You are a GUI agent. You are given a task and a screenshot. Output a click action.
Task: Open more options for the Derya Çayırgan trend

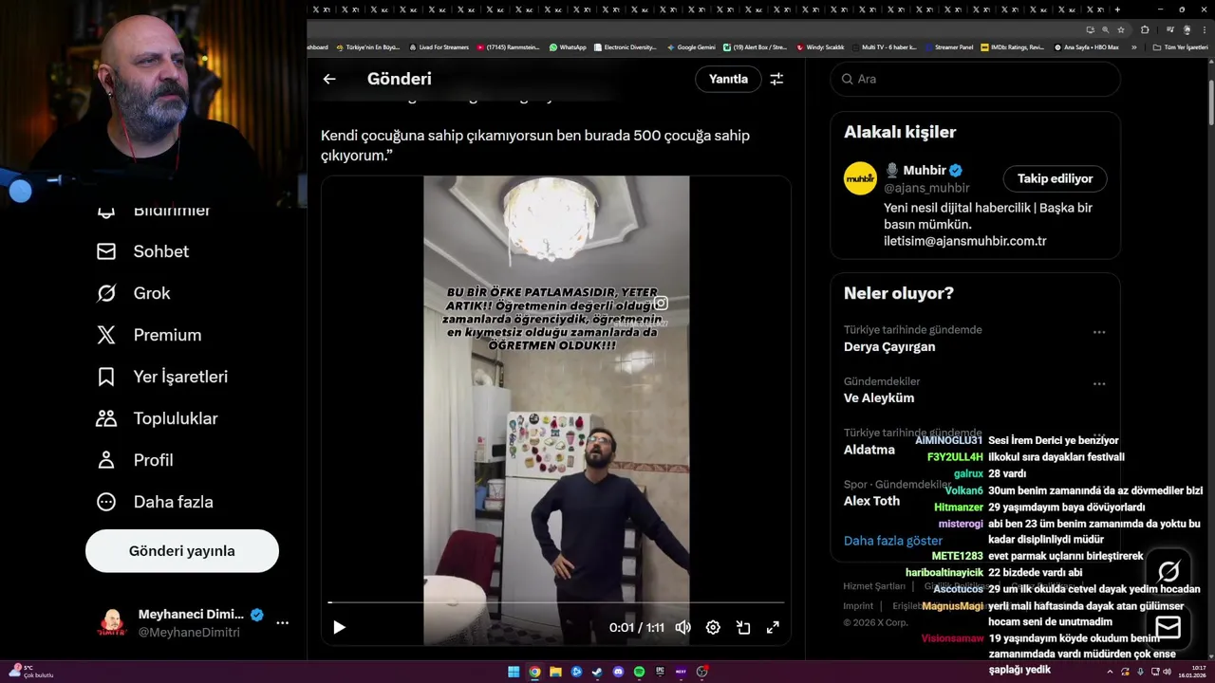point(1099,332)
